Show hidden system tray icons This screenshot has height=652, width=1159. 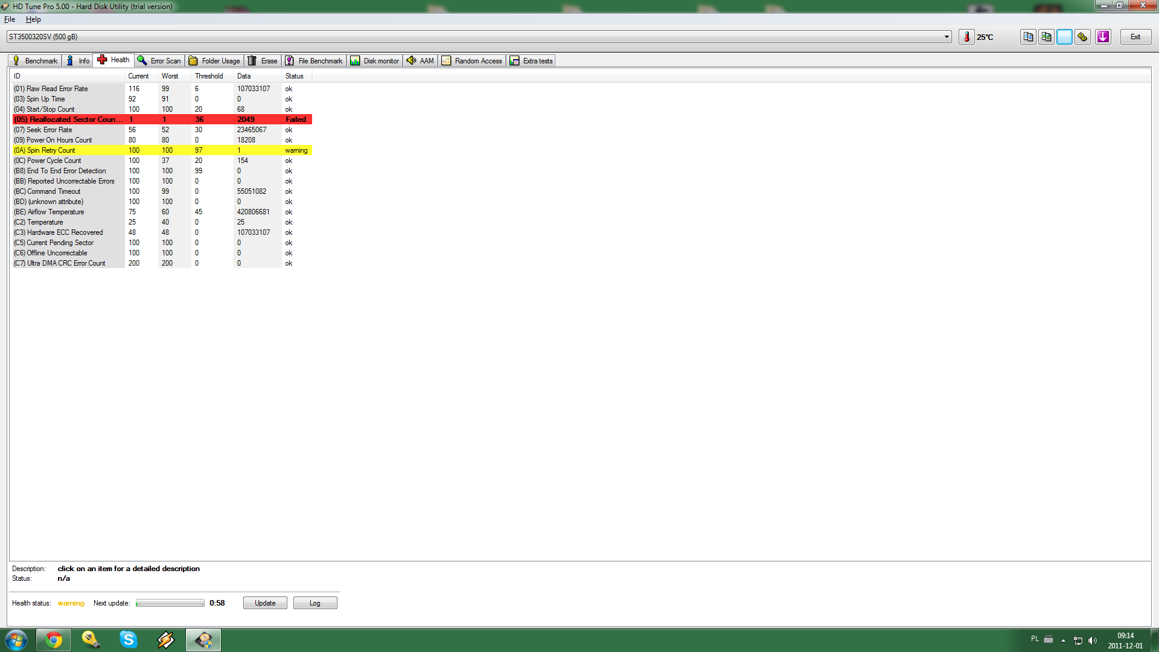(1063, 641)
